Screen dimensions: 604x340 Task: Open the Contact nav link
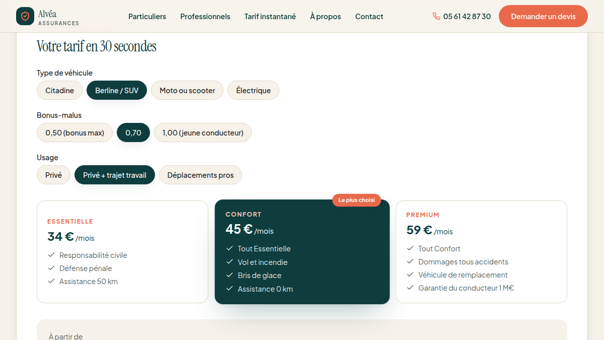pos(369,17)
